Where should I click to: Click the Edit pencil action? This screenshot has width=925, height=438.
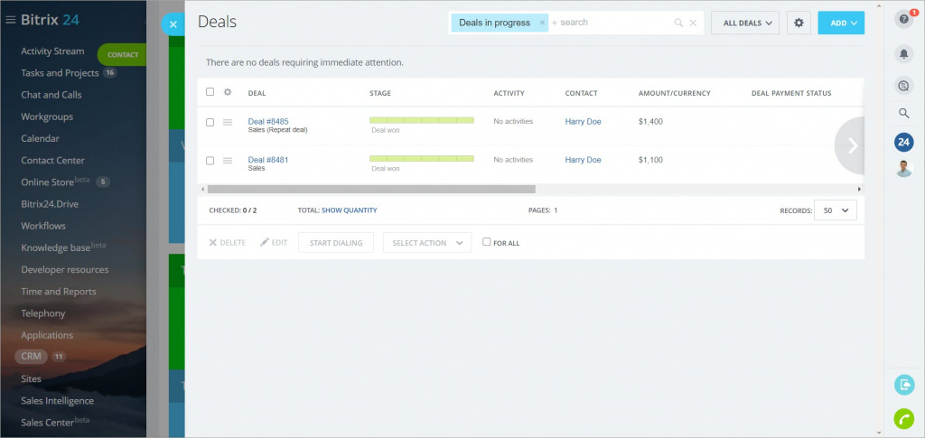click(274, 242)
